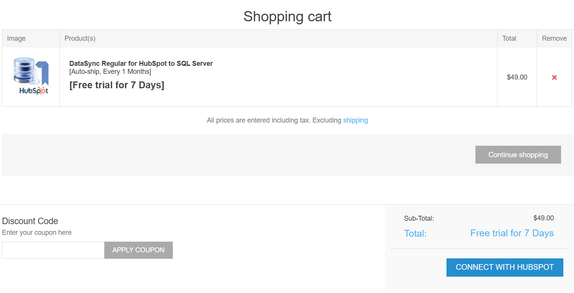Image resolution: width=574 pixels, height=293 pixels.
Task: Click the Free trial for 7 Days total value
Action: coord(512,233)
